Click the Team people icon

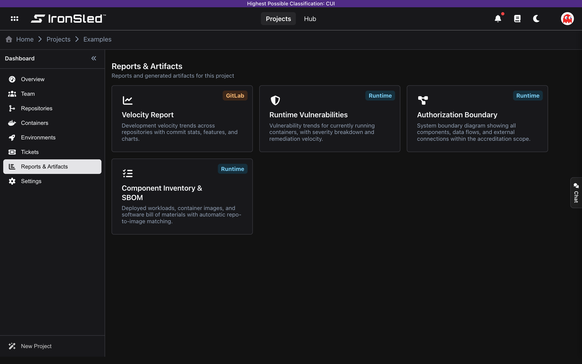pyautogui.click(x=12, y=94)
